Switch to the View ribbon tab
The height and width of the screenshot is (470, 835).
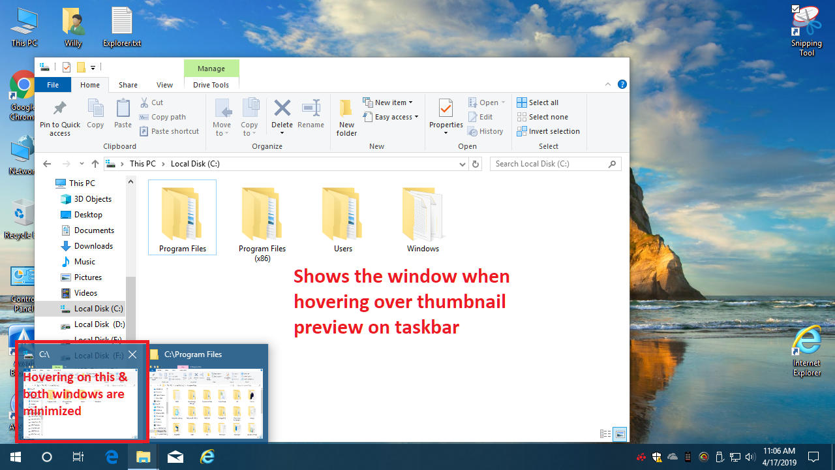pos(164,85)
